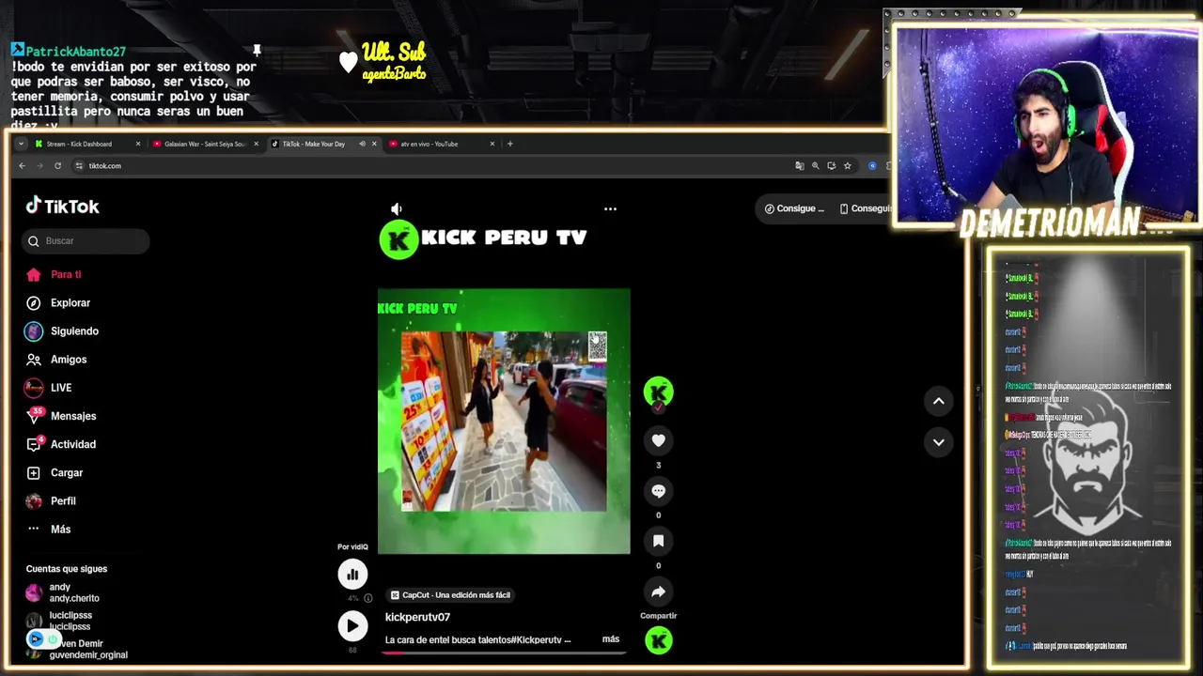Open the video comments
The image size is (1203, 676).
coord(658,491)
